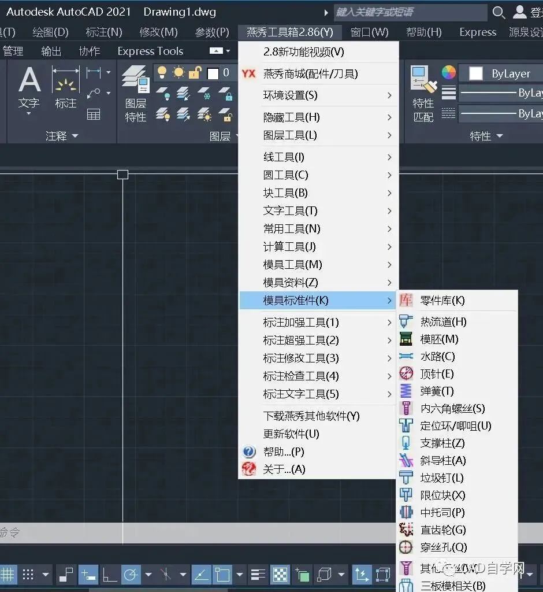Viewport: 543px width, 592px height.
Task: Select the 标注 dimension tool
Action: (x=66, y=88)
